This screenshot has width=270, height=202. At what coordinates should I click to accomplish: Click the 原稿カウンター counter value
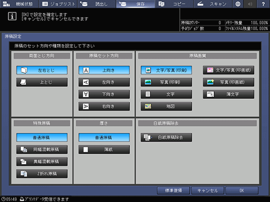pyautogui.click(x=220, y=23)
